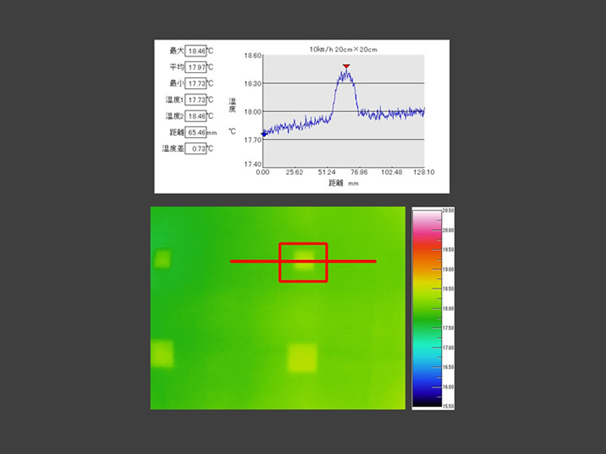Click the right end of red profile line
The width and height of the screenshot is (606, 454).
375,262
